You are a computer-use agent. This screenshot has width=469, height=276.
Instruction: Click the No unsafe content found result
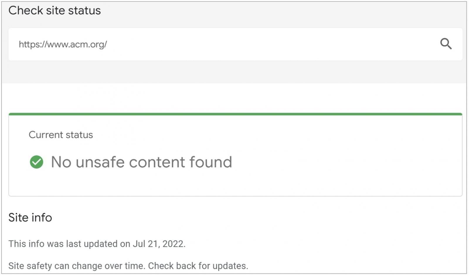click(141, 162)
